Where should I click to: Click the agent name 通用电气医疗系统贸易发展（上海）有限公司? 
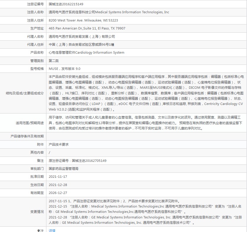point(82,37)
